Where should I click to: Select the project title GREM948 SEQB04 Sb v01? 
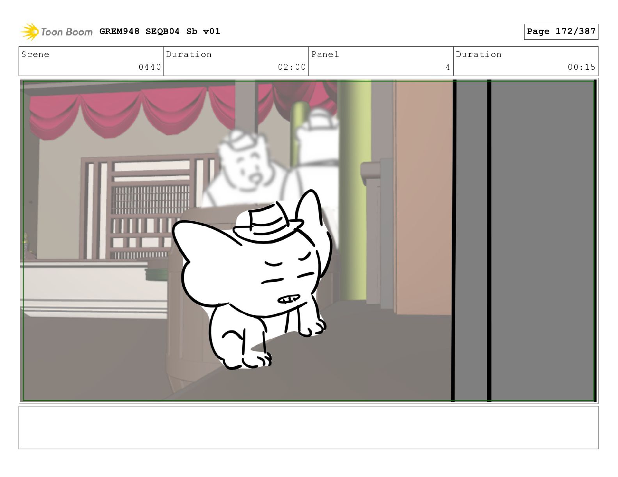[x=160, y=31]
